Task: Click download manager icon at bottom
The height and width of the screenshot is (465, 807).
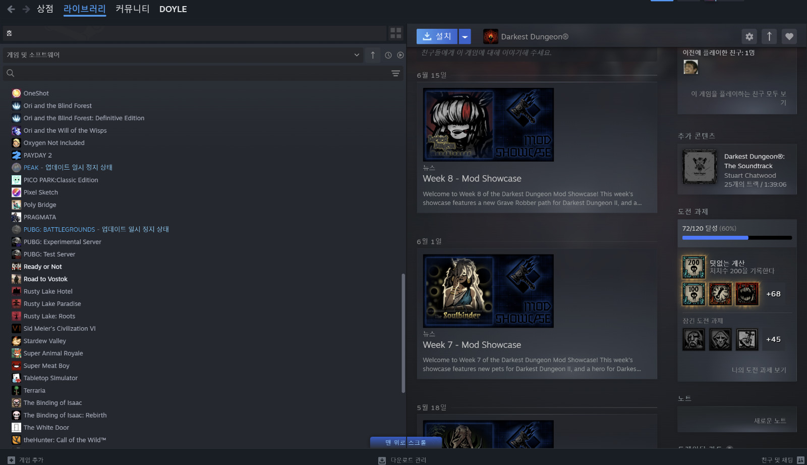Action: pyautogui.click(x=382, y=460)
